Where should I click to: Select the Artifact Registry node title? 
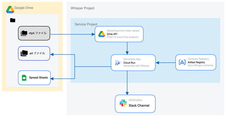pyautogui.click(x=196, y=62)
